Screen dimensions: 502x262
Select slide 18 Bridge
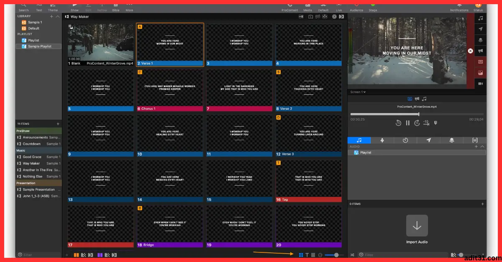pos(170,227)
